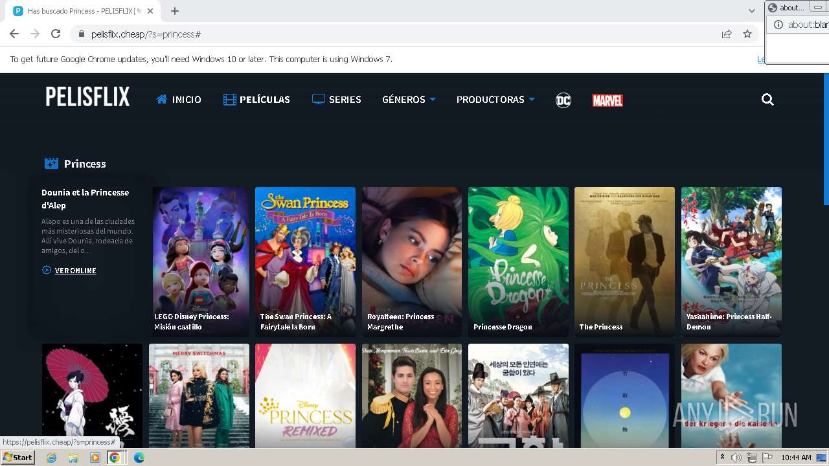The height and width of the screenshot is (466, 829).
Task: Expand the GÉNEROS dropdown
Action: [x=409, y=100]
